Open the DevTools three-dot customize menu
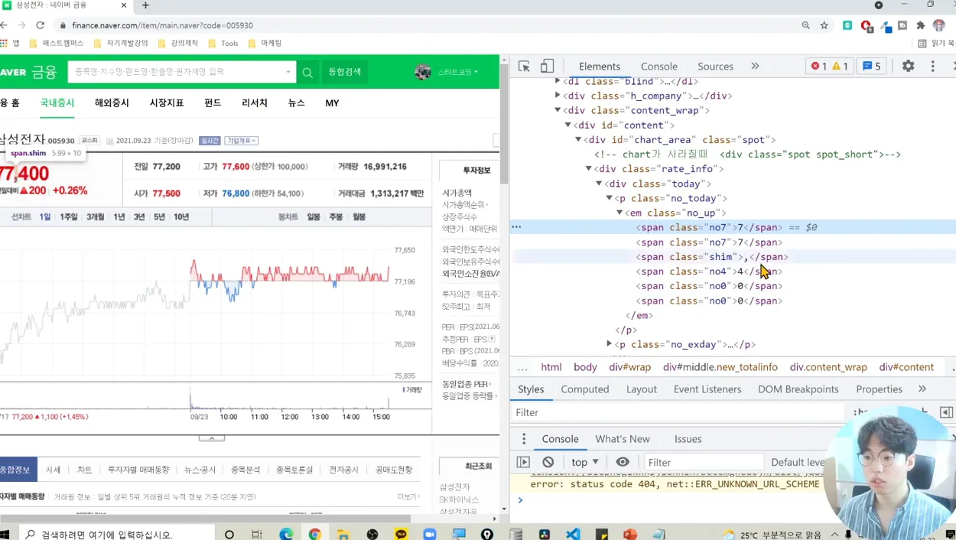Viewport: 956px width, 540px height. point(932,67)
